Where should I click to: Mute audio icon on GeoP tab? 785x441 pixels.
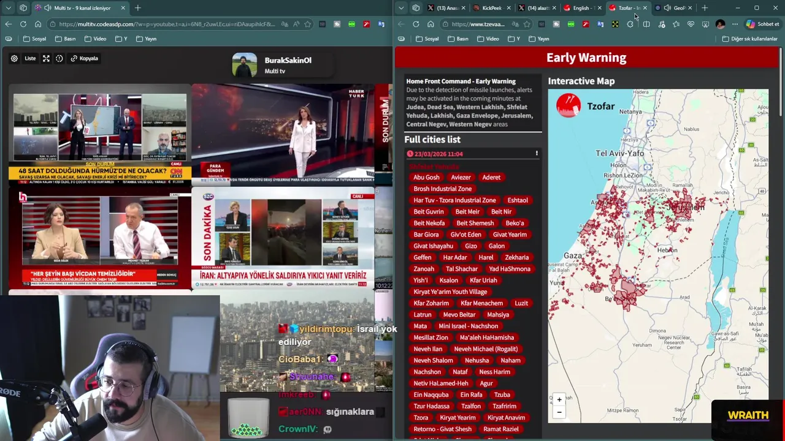[x=667, y=8]
